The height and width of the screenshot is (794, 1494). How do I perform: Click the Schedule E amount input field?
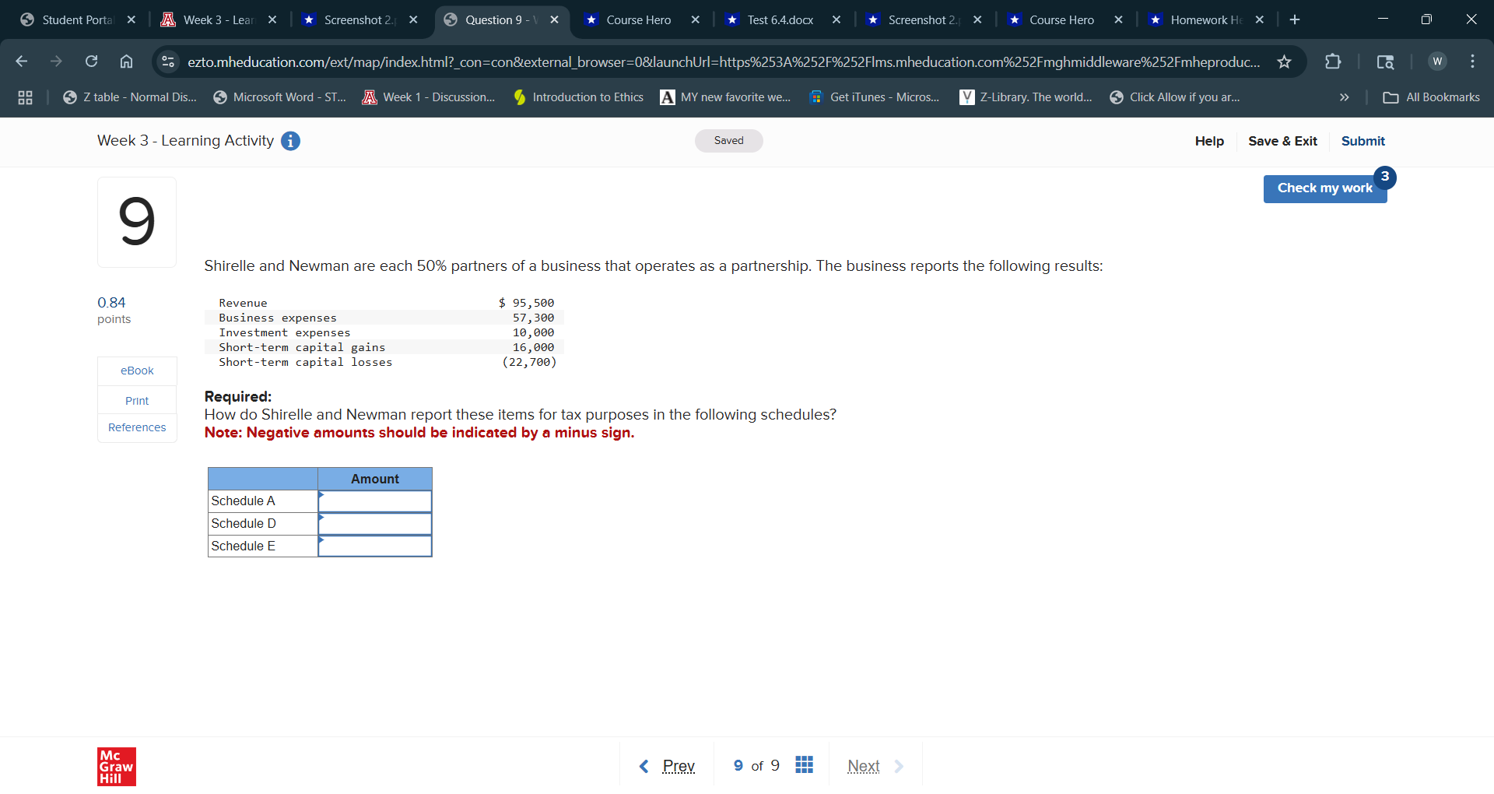(374, 546)
